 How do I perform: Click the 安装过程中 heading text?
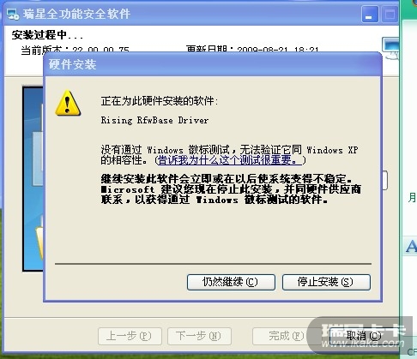47,35
